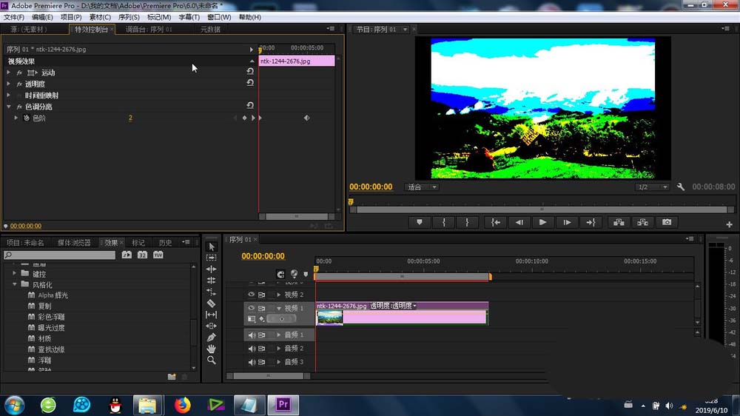
Task: Toggle the 色阶 animation stopwatch
Action: [x=26, y=118]
